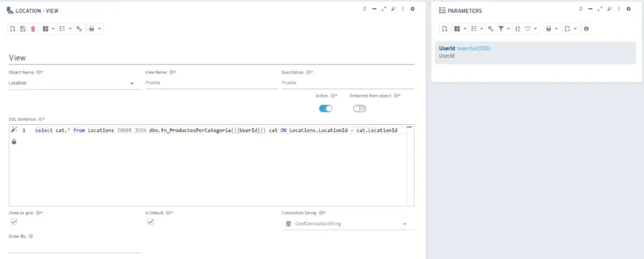
Task: Click layout columns icon in Parameters toolbar
Action: click(457, 29)
